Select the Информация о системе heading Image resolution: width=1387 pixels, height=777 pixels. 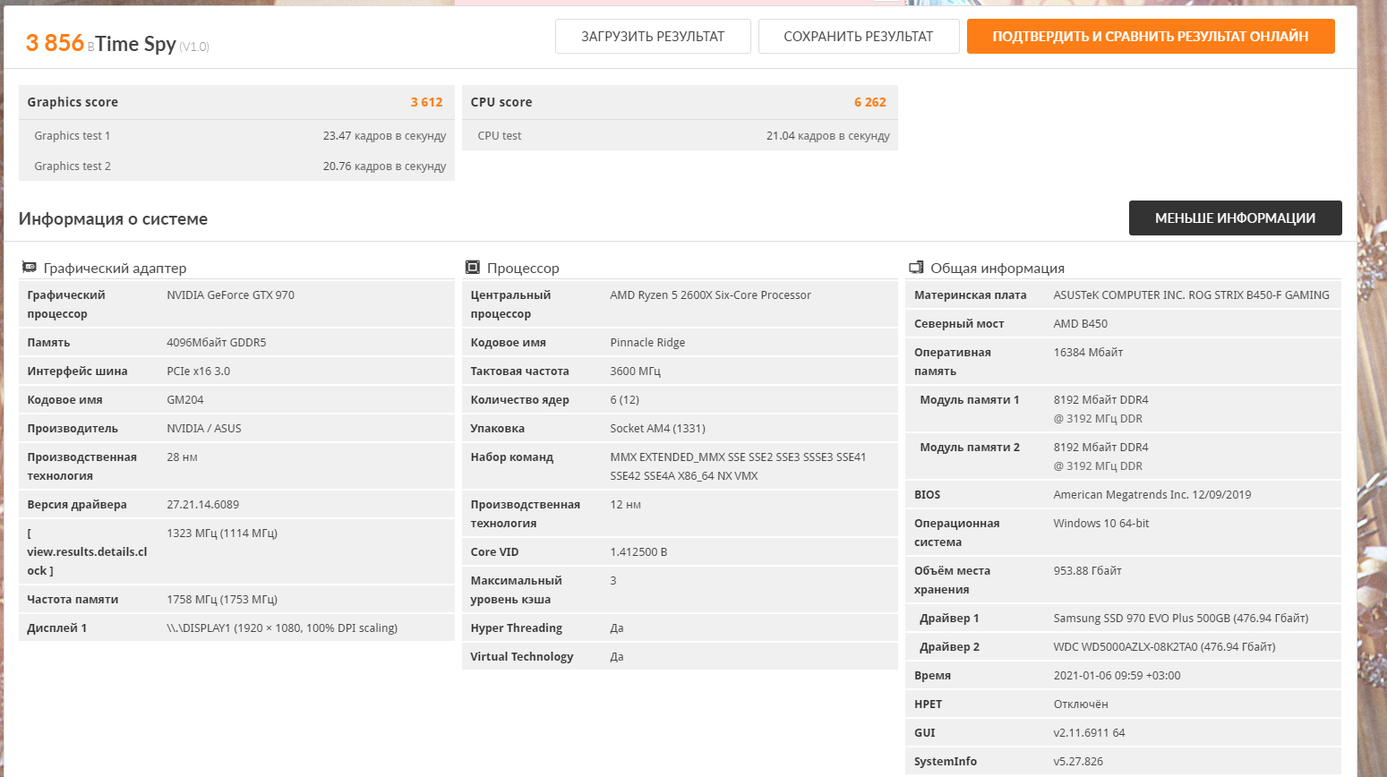pyautogui.click(x=113, y=219)
